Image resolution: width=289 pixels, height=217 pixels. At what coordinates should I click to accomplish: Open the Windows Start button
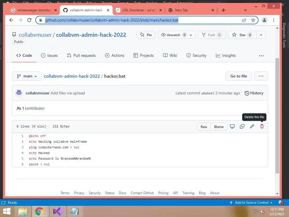point(7,211)
